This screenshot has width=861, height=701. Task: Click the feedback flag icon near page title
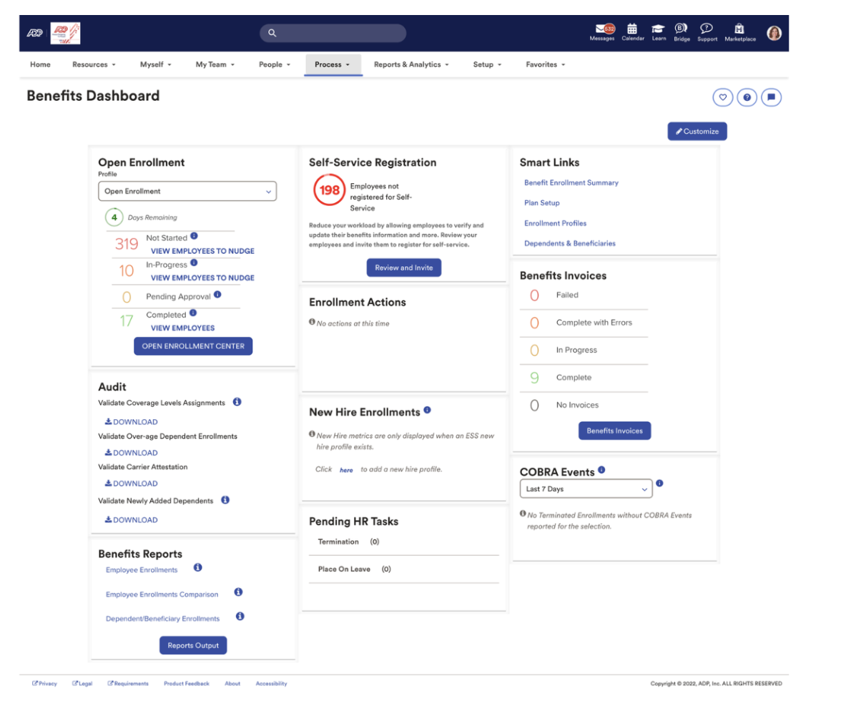coord(771,97)
